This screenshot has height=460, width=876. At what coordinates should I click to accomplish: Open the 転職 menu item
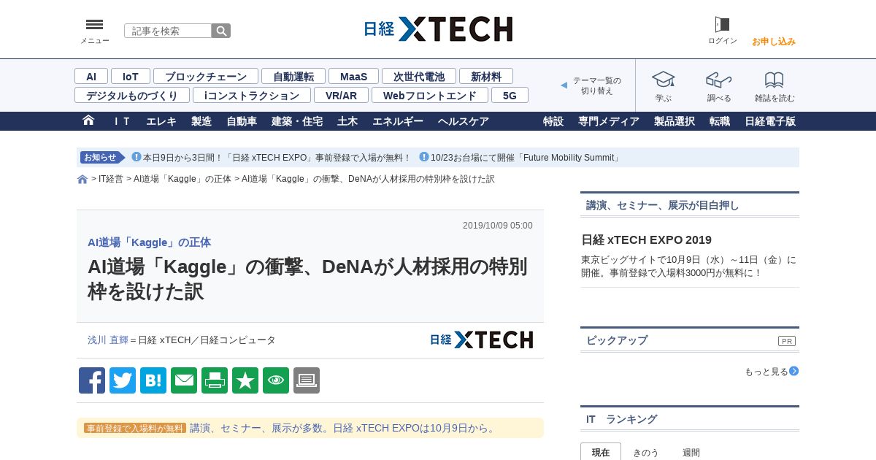720,121
